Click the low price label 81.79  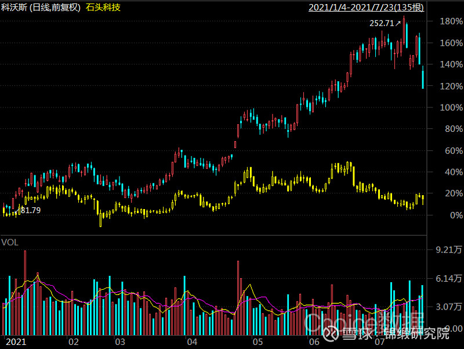pyautogui.click(x=31, y=210)
